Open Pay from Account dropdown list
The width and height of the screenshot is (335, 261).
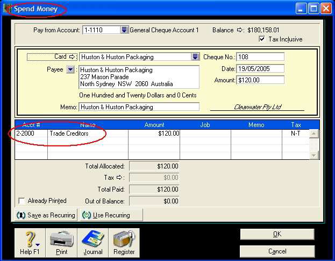pos(124,30)
